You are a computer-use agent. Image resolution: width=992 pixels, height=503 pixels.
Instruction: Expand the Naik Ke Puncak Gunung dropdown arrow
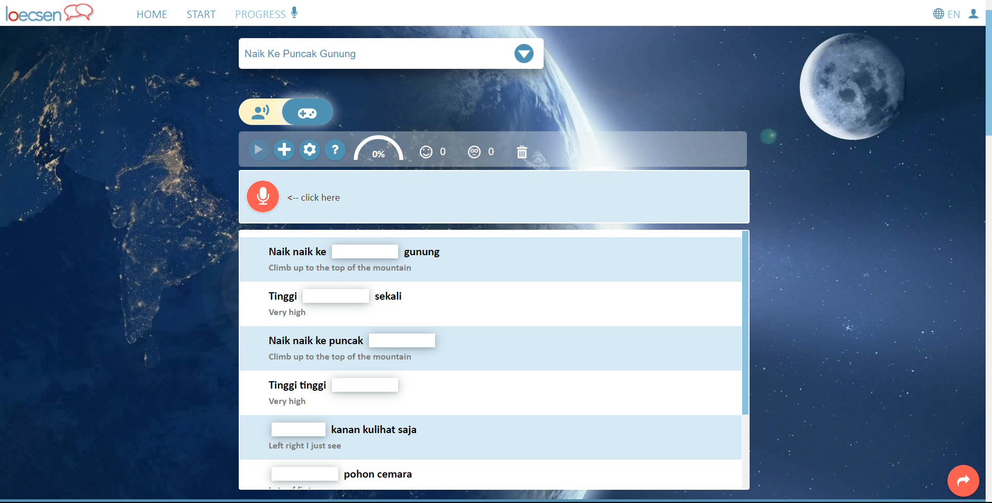click(524, 53)
